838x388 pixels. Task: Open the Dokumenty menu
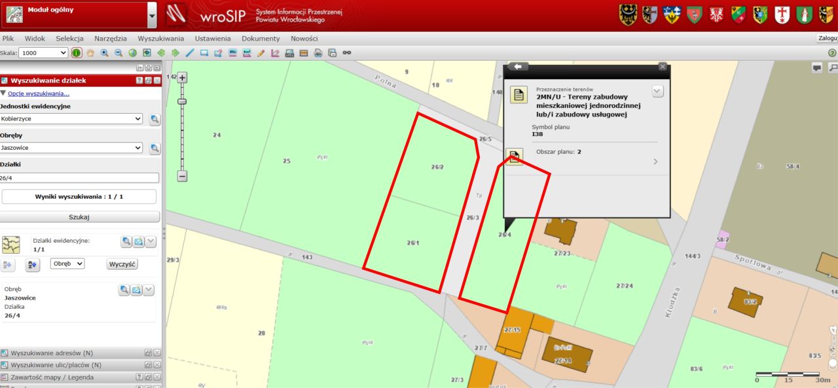point(261,39)
